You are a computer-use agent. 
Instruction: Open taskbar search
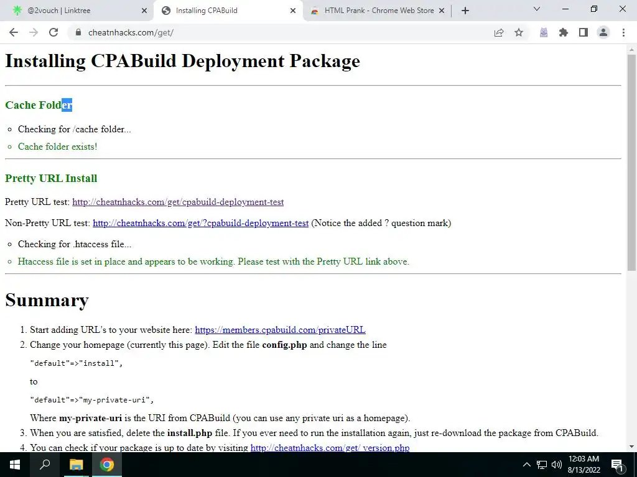[x=45, y=465]
